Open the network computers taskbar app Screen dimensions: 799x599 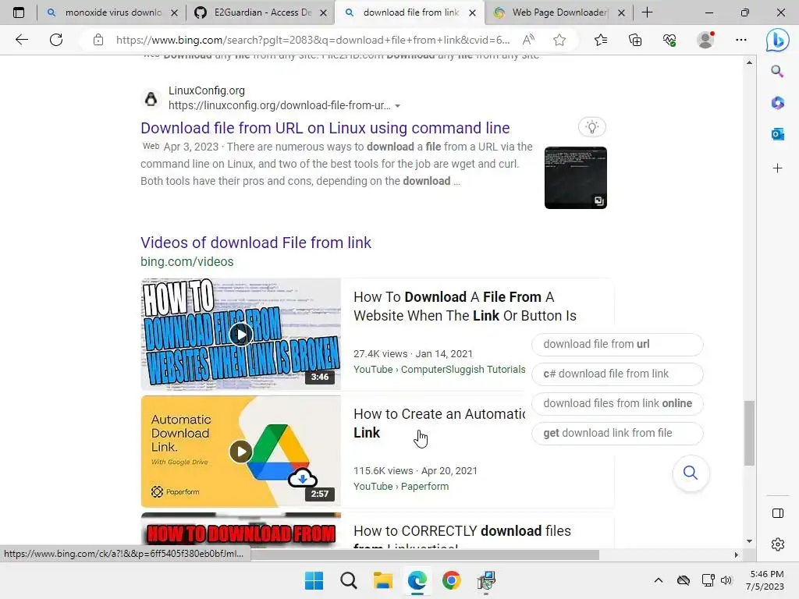486,580
